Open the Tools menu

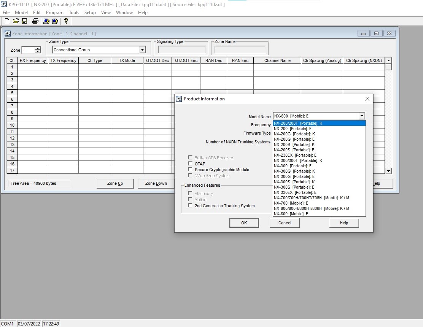(74, 13)
